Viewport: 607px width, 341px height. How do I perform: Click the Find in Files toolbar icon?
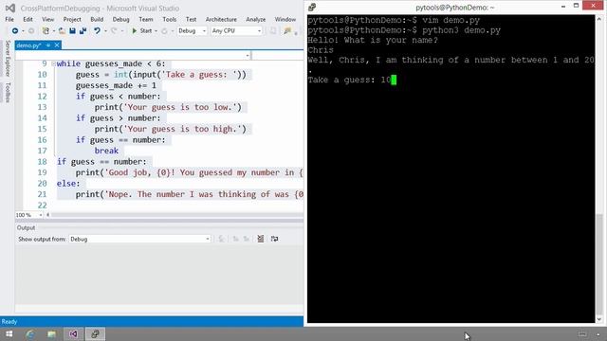pos(286,31)
